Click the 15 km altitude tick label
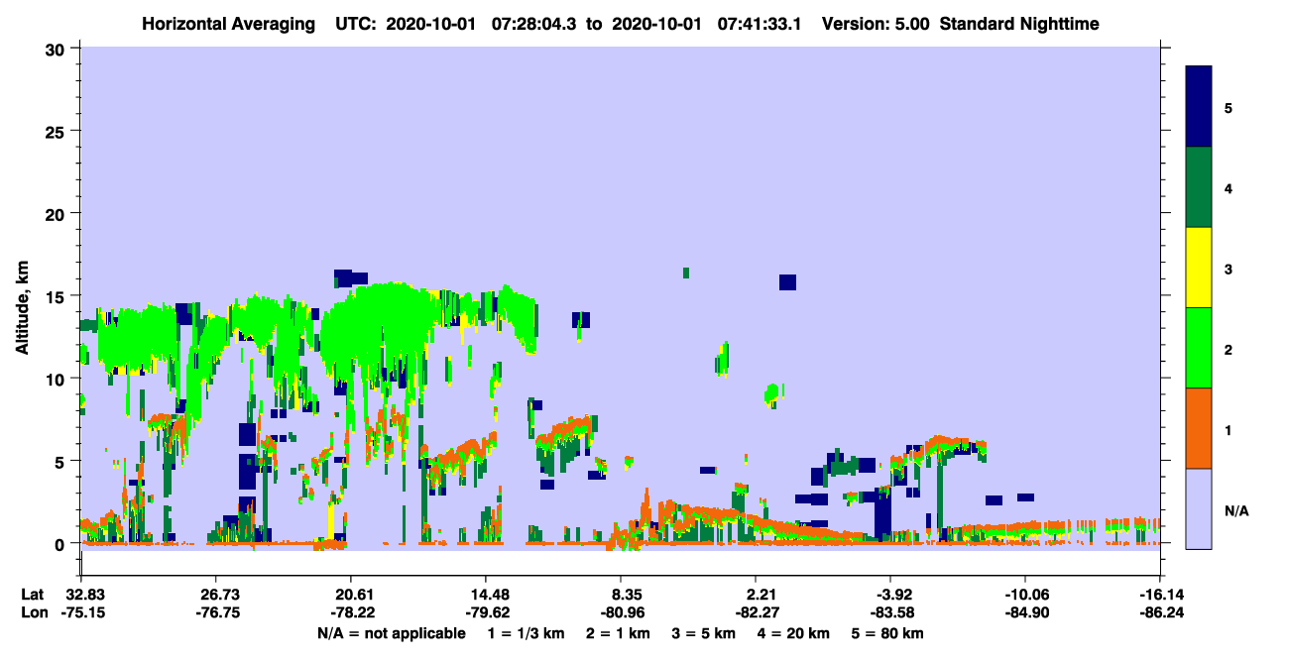1289x661 pixels. click(x=57, y=296)
